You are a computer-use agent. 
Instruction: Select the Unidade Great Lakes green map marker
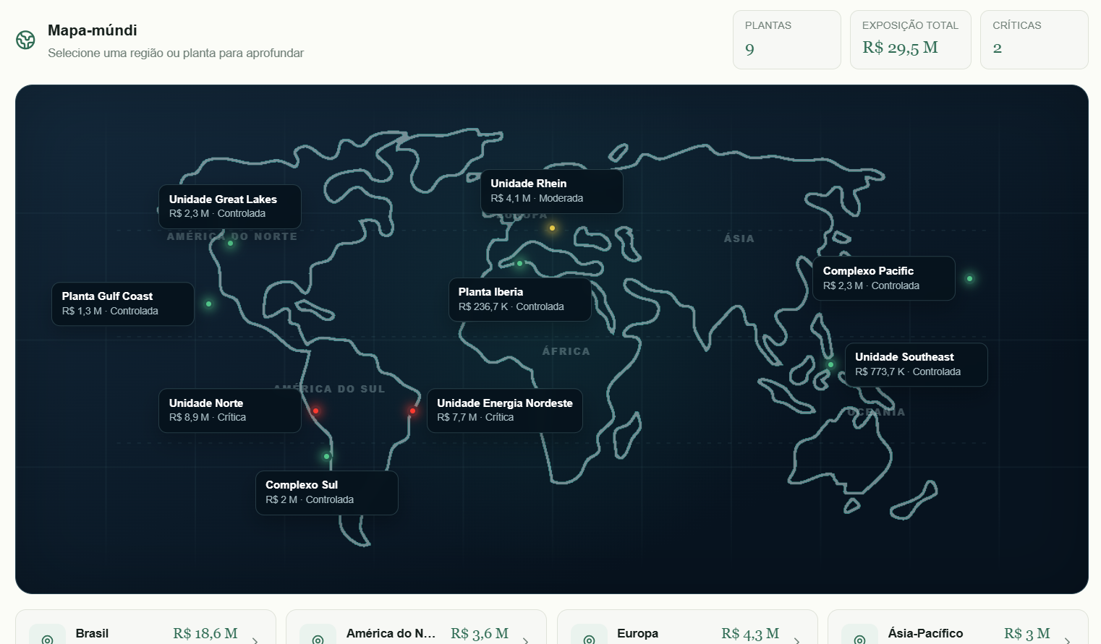231,244
